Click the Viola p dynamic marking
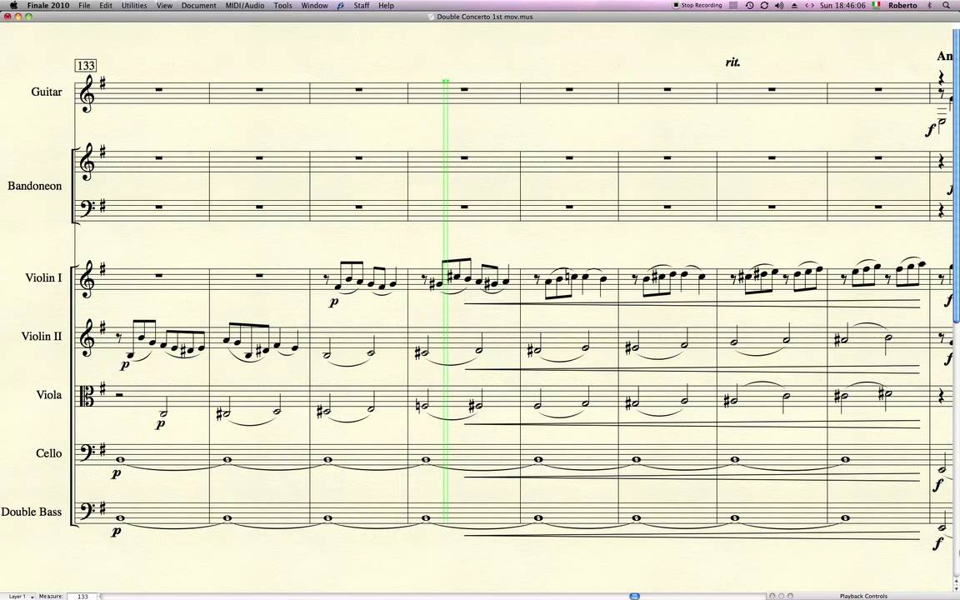This screenshot has width=960, height=600. [x=160, y=423]
